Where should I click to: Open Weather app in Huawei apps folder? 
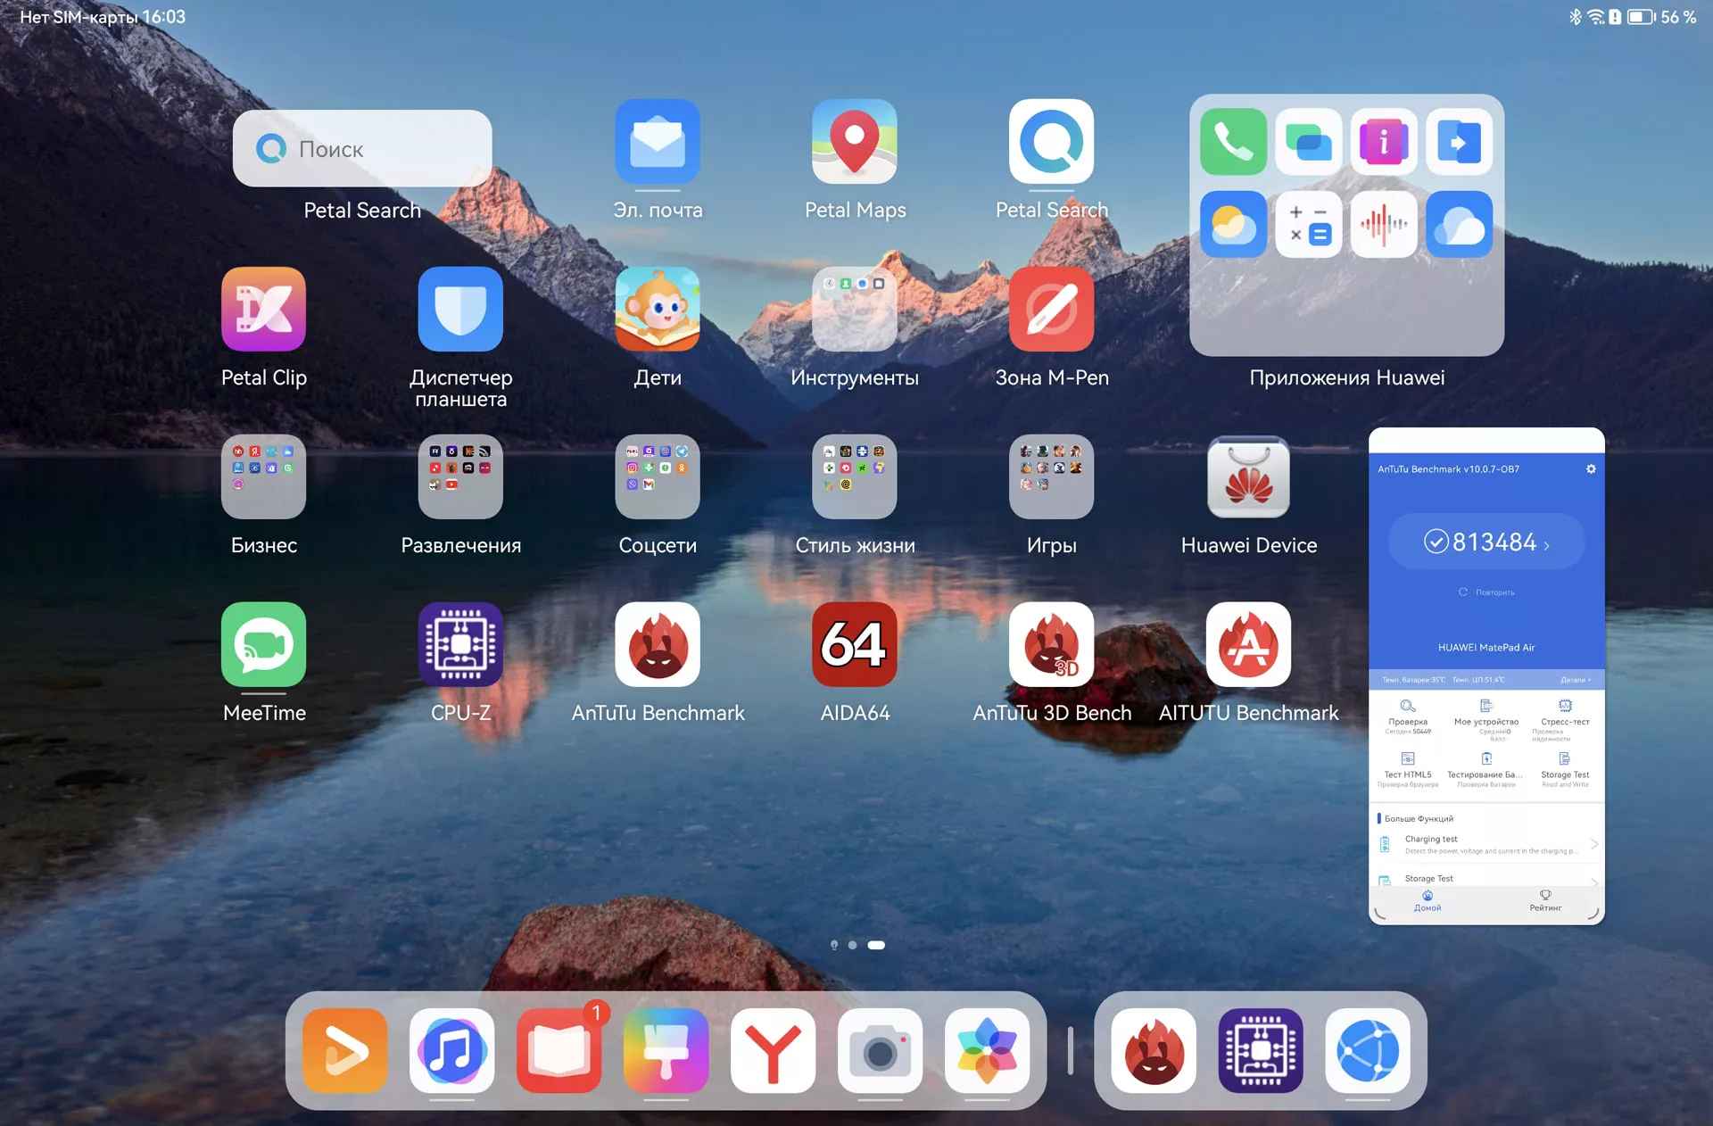tap(1233, 224)
